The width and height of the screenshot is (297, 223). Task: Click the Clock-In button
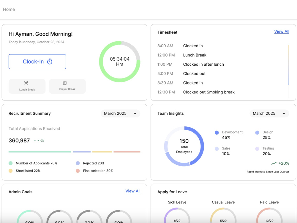pyautogui.click(x=37, y=62)
